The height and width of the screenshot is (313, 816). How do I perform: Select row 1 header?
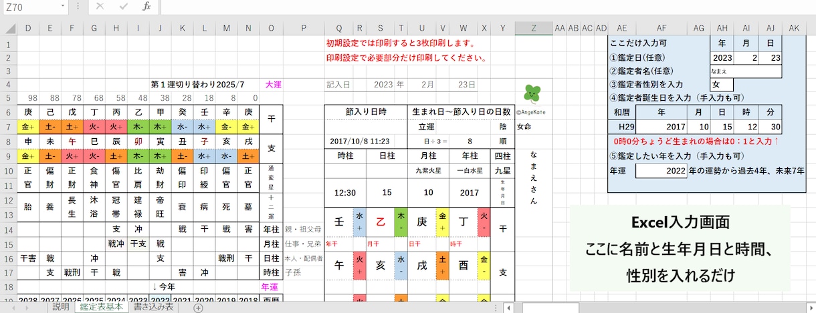point(8,43)
